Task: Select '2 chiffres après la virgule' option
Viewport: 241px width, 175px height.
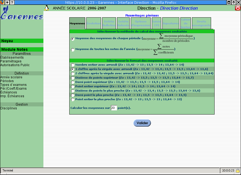Action: coord(73,73)
